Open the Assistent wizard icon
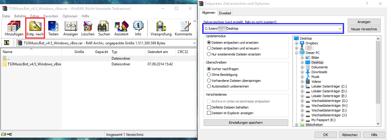Viewport: 387px width, 140px height. pos(121,26)
